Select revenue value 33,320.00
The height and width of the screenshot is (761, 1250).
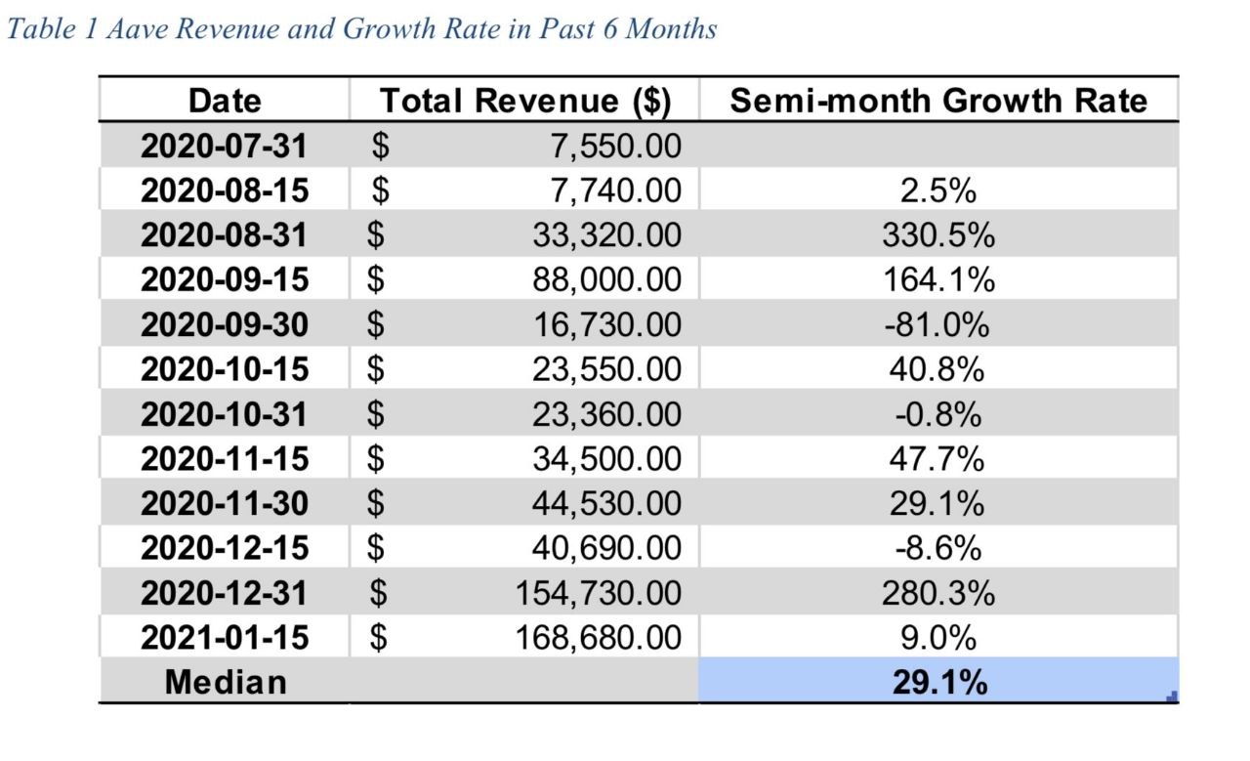click(x=606, y=235)
